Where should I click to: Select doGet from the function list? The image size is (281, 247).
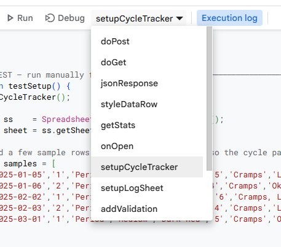pos(147,62)
